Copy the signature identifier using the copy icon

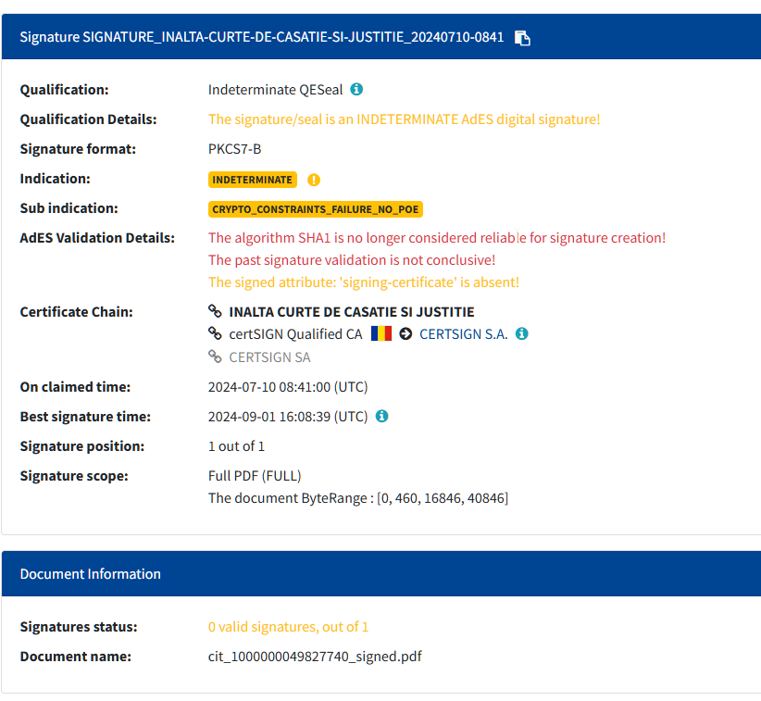(522, 38)
